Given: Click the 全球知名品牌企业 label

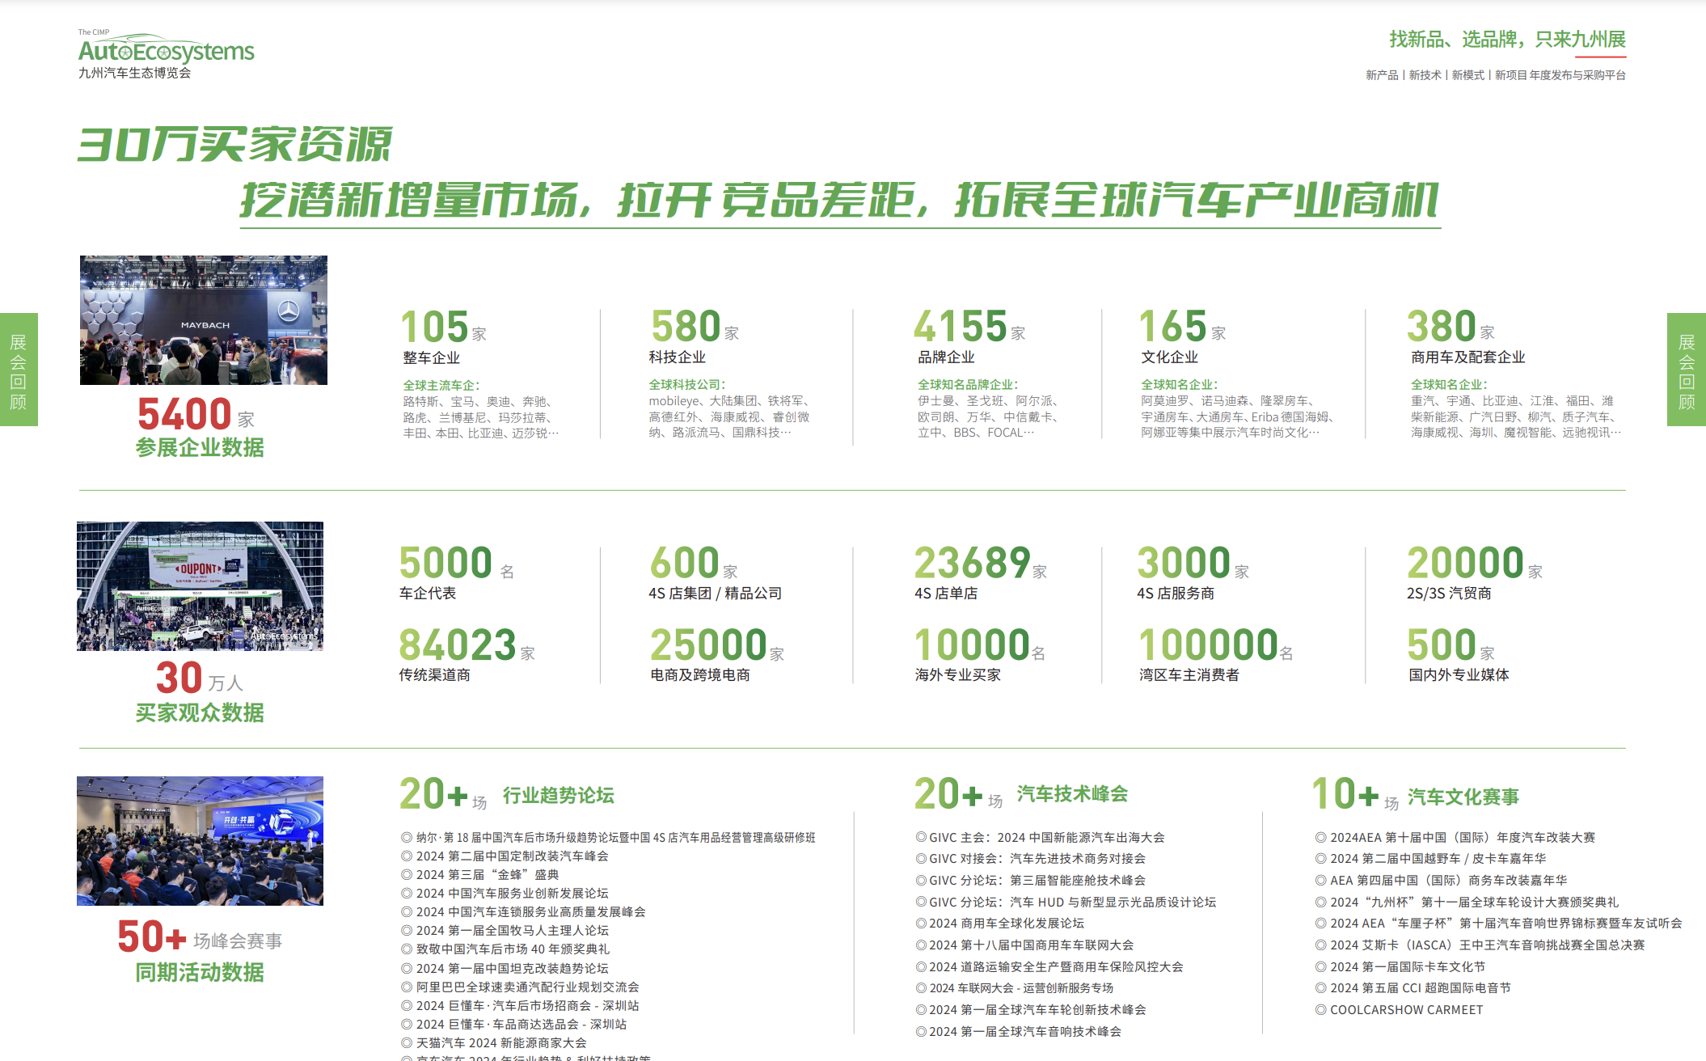Looking at the screenshot, I should 969,385.
